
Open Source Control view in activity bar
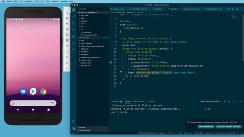click(73, 23)
